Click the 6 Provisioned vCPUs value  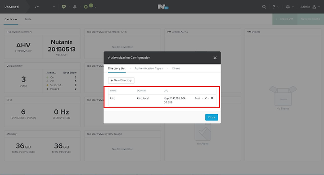pos(23,112)
